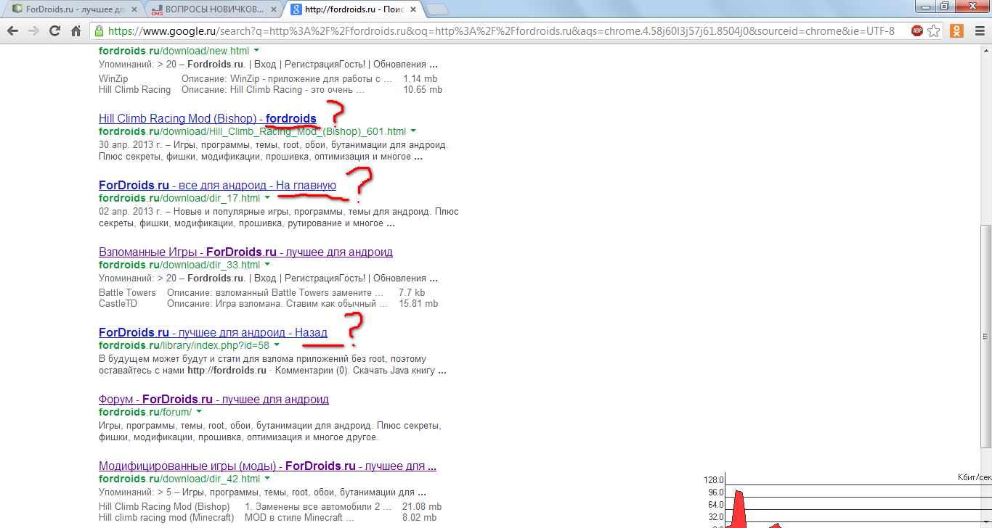Close the ForDroids.ru tab
This screenshot has height=528, width=992.
point(134,9)
